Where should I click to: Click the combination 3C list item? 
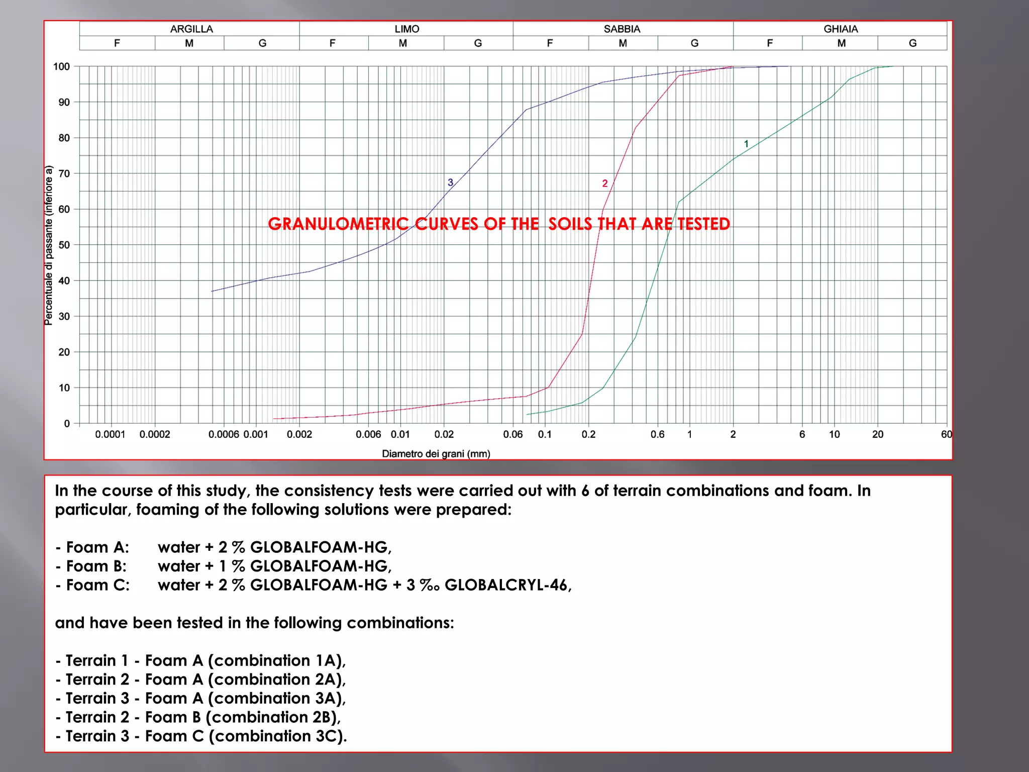pyautogui.click(x=201, y=736)
